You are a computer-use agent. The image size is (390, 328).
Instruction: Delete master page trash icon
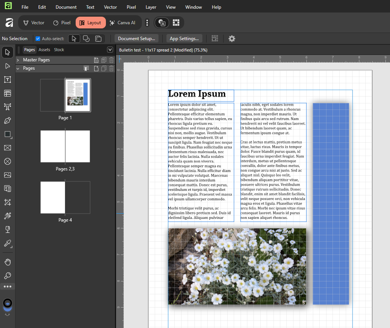(112, 60)
